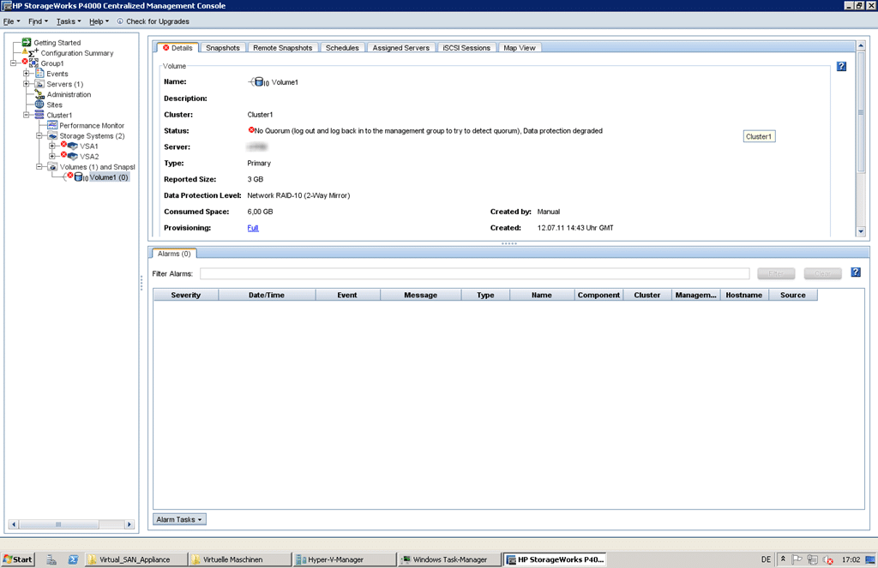The width and height of the screenshot is (878, 568).
Task: Click the red-X warning tray icon
Action: [x=827, y=559]
